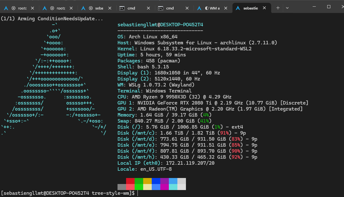
Task: Click the cyan swatch in bottom palette row
Action: click(173, 187)
